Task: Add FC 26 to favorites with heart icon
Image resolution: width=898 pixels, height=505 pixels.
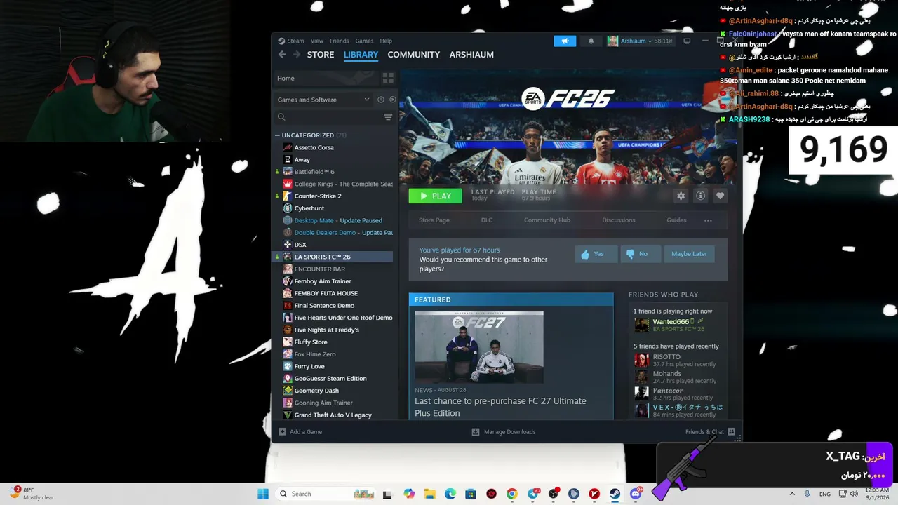Action: (720, 196)
